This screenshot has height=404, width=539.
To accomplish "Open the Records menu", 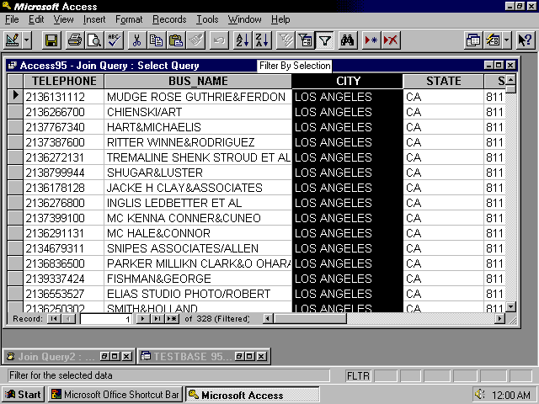I will [x=169, y=19].
